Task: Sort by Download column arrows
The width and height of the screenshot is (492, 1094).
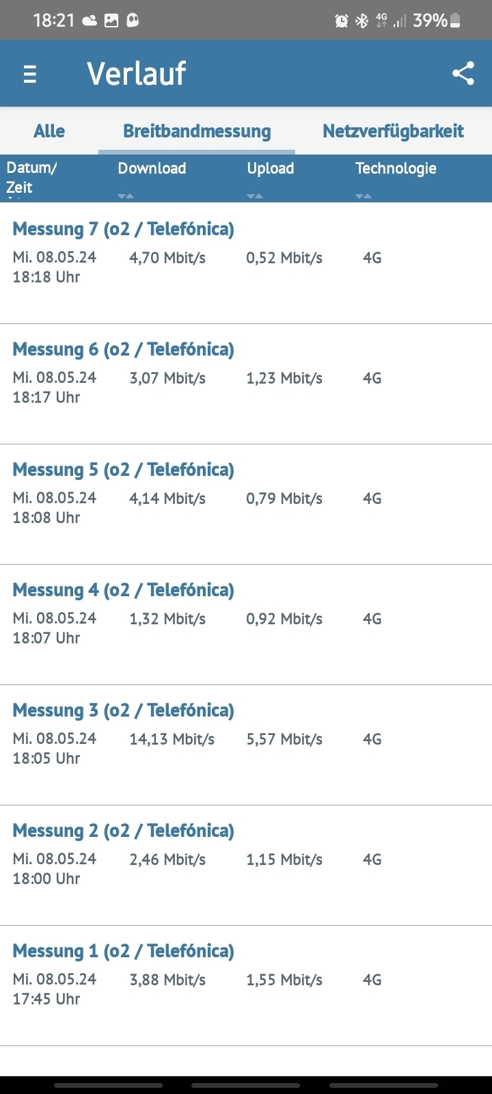Action: 125,196
